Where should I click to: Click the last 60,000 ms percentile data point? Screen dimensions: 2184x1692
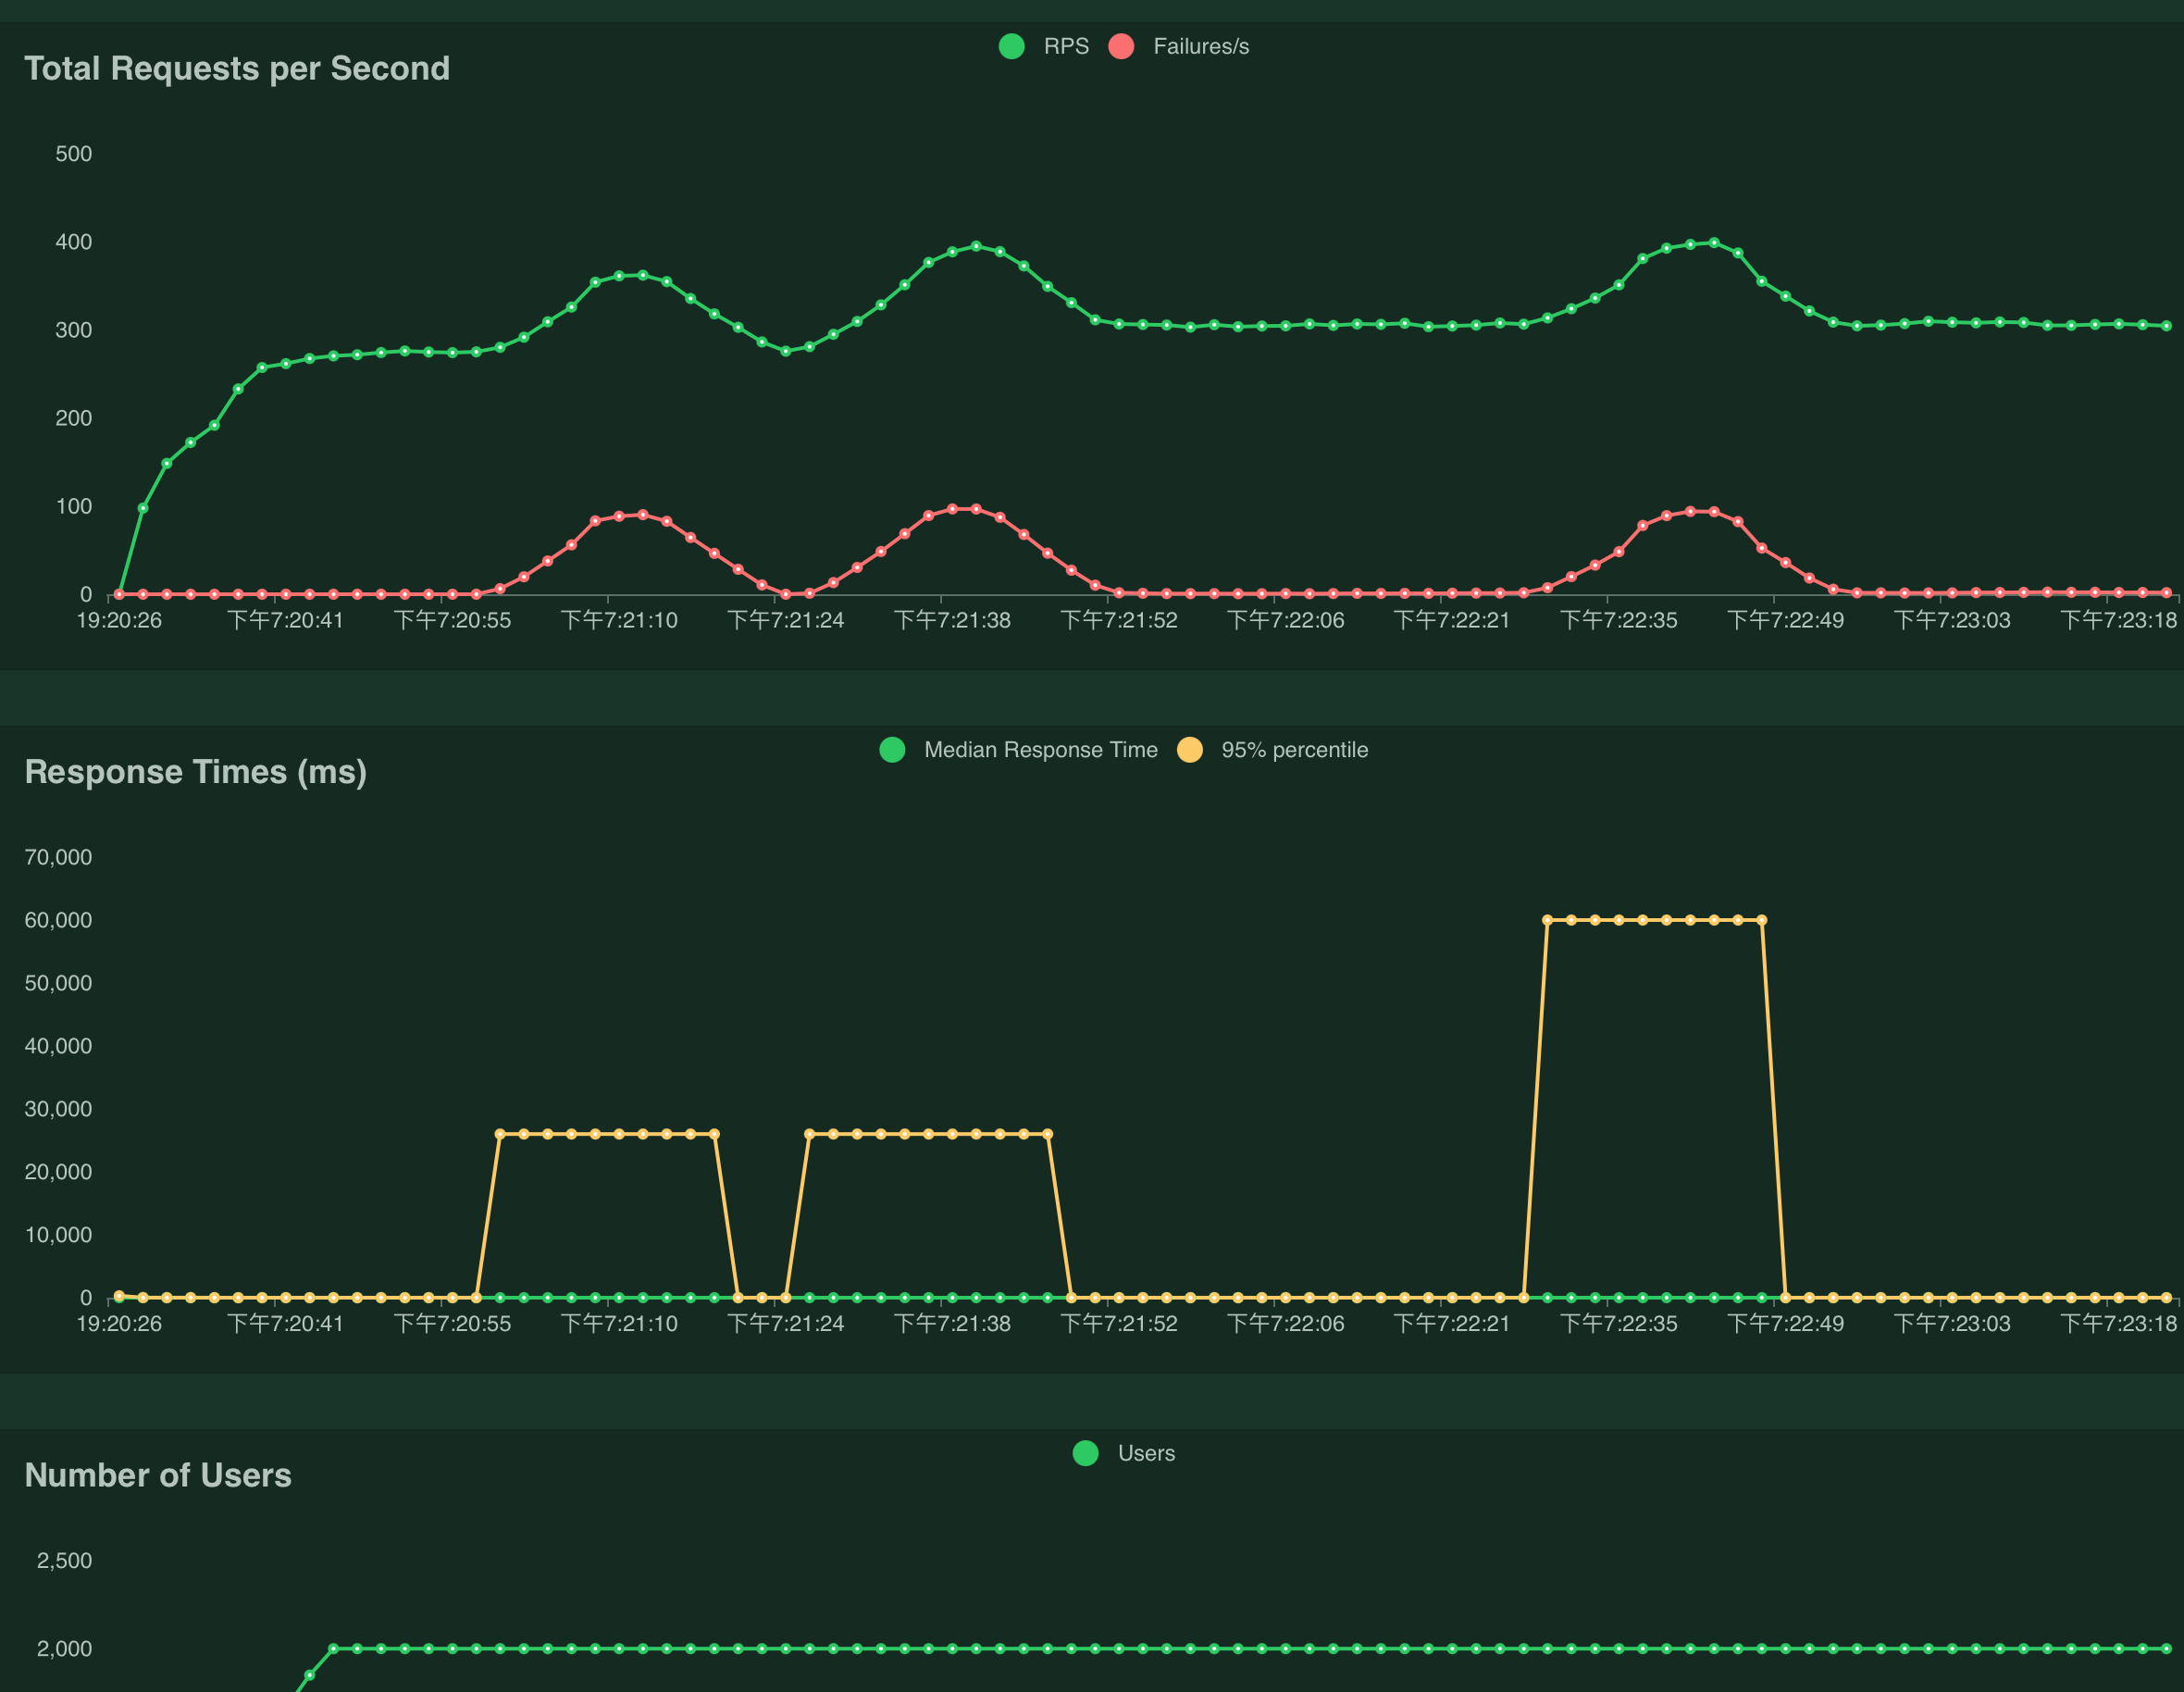coord(1762,920)
